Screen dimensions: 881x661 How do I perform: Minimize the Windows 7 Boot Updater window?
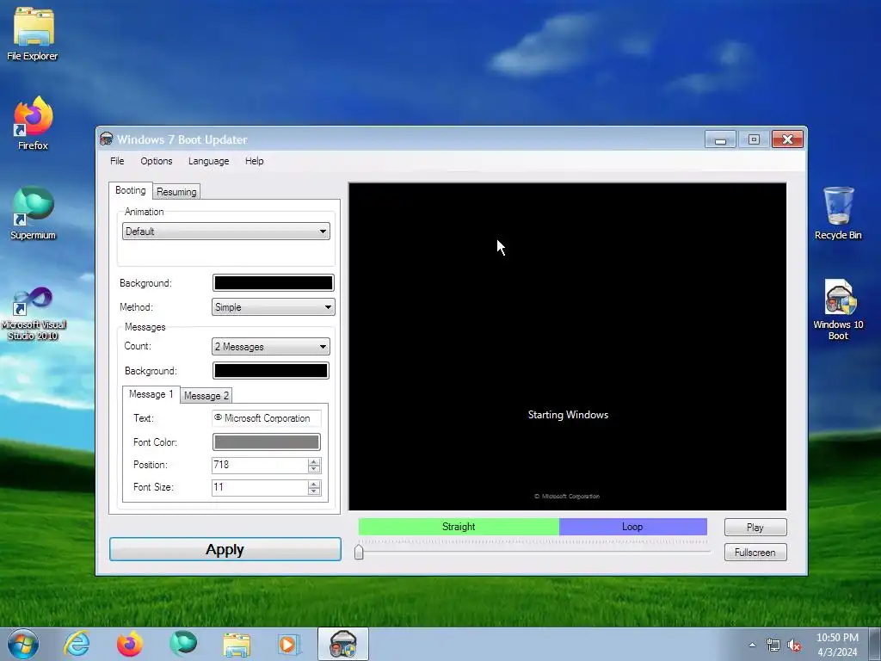720,139
